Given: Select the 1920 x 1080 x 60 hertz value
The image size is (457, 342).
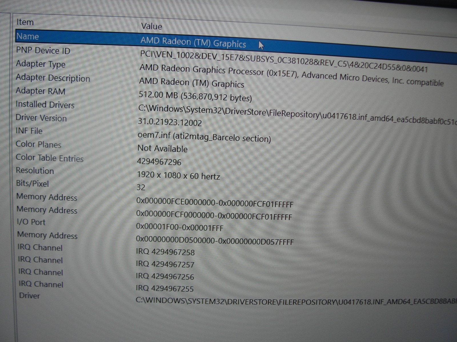Looking at the screenshot, I should click(x=179, y=175).
